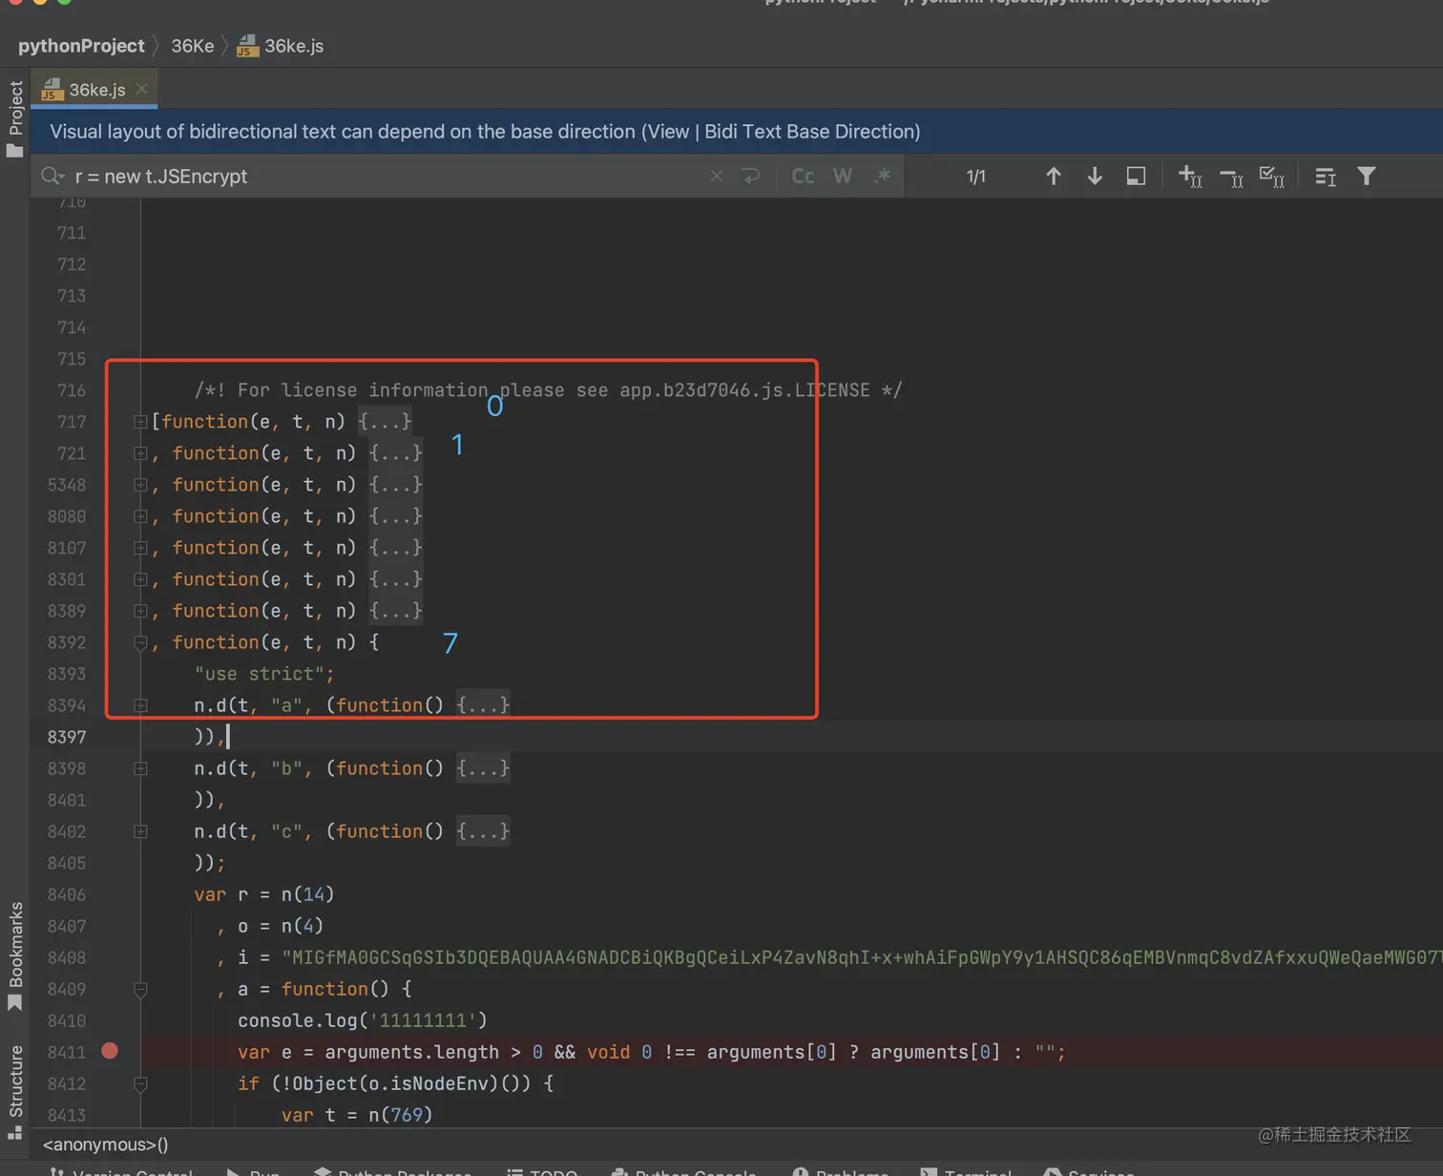Click the search history magnifier icon
The width and height of the screenshot is (1443, 1176).
(52, 177)
